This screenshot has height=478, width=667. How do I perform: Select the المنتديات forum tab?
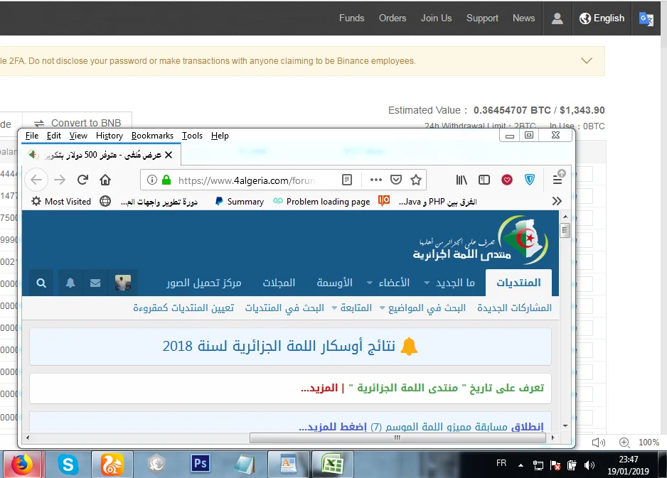click(x=518, y=283)
